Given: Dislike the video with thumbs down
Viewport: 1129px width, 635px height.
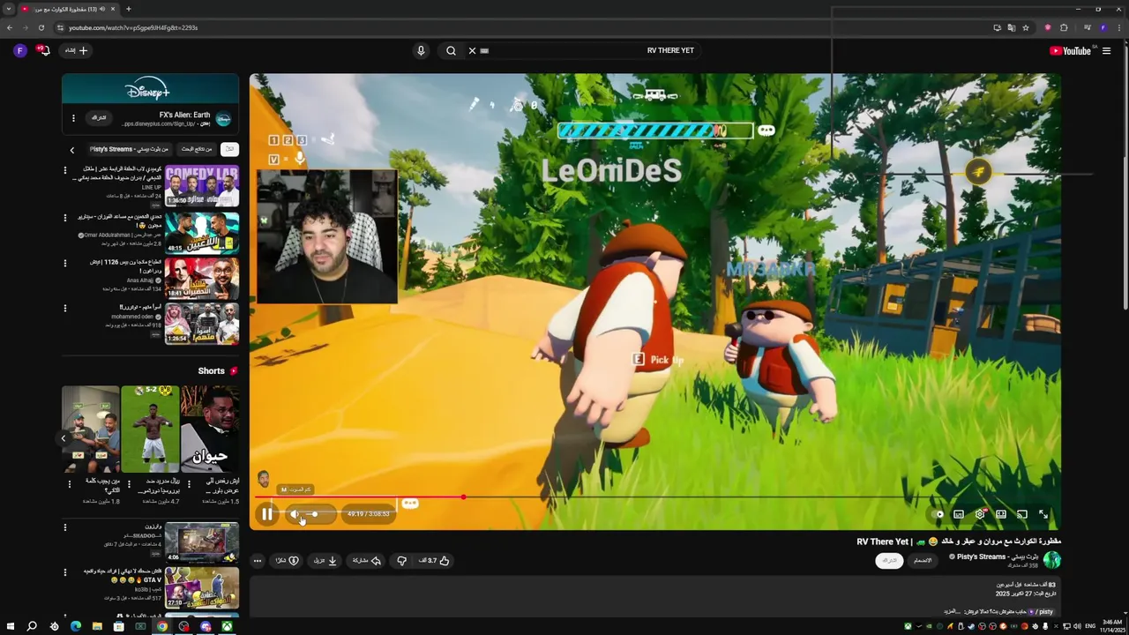Looking at the screenshot, I should coord(401,560).
